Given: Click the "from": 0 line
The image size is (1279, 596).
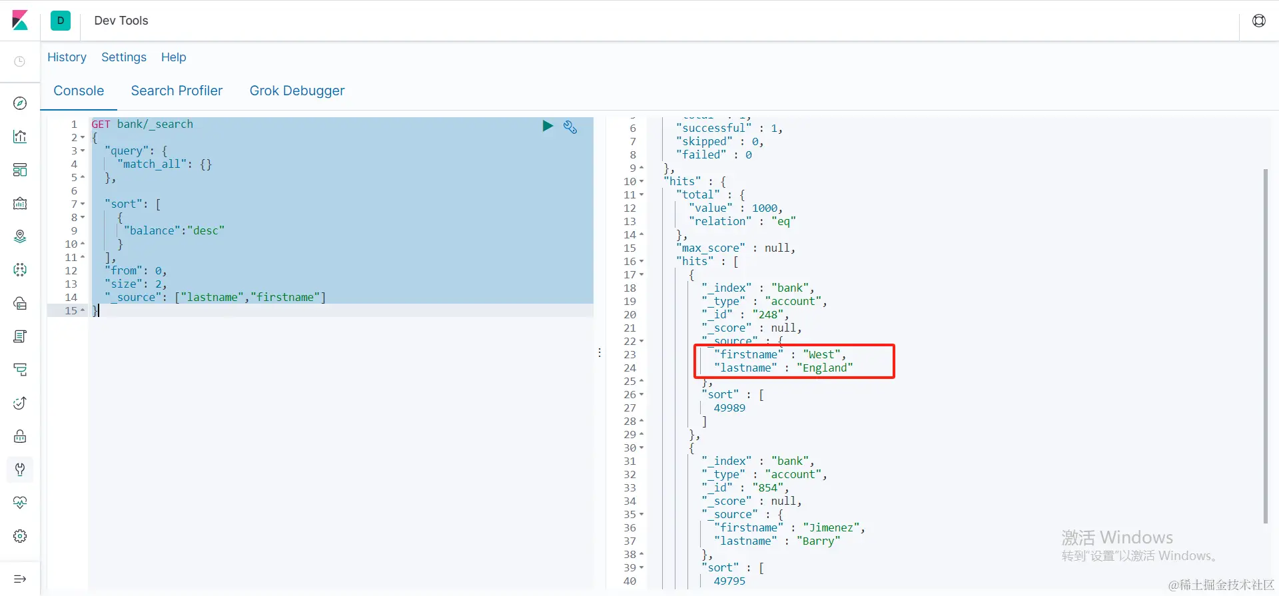Looking at the screenshot, I should tap(135, 270).
